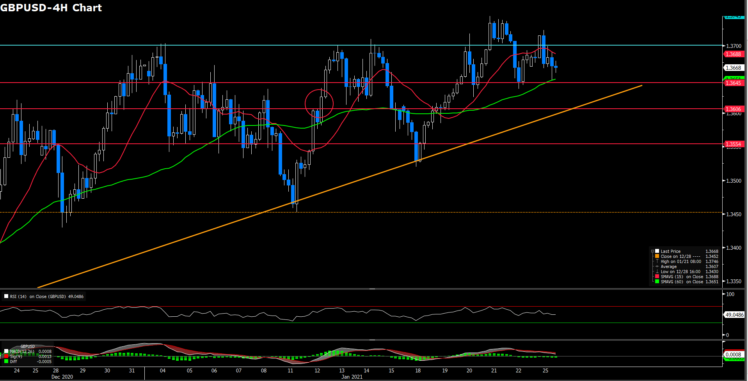Click the High on 01/21 marker icon
Viewport: 748px width, 381px height.
click(x=657, y=261)
